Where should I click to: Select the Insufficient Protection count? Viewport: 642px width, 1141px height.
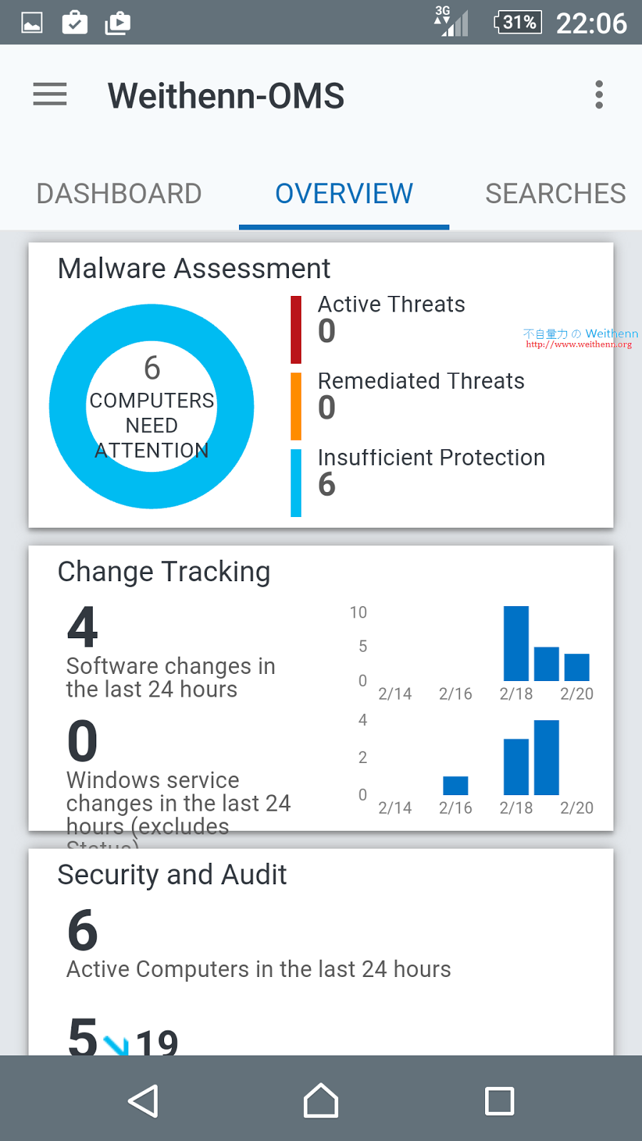coord(327,485)
